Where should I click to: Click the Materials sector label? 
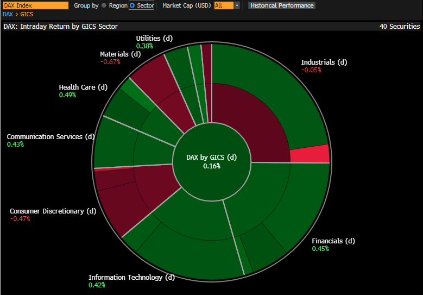(120, 54)
